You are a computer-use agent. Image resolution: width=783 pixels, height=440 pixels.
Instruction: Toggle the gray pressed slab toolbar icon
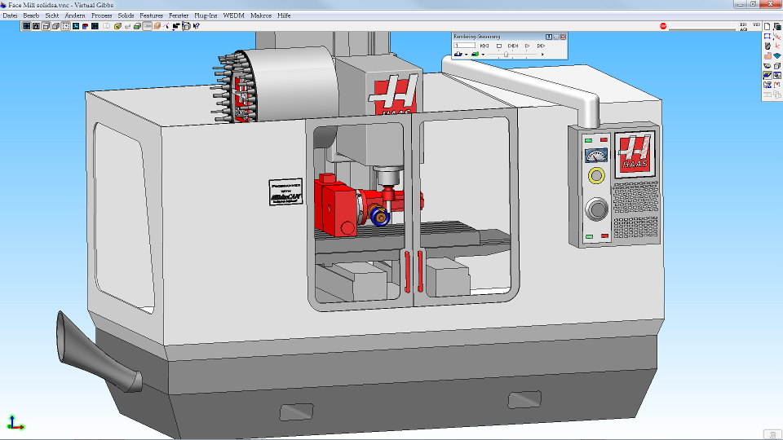click(148, 26)
